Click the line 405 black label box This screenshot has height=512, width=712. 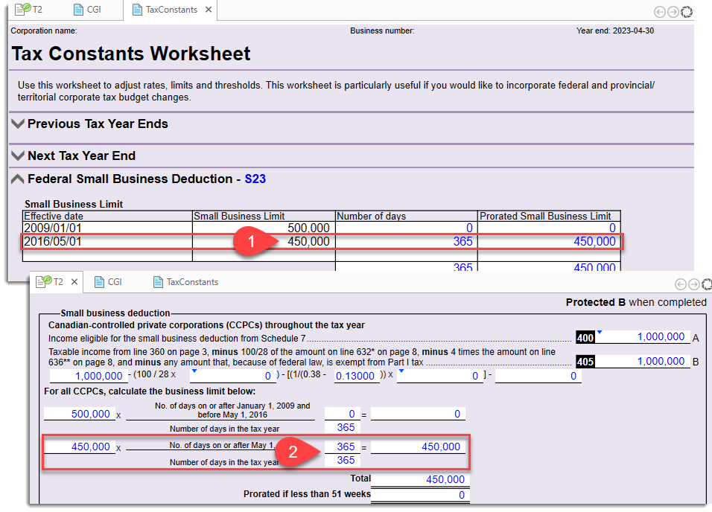tap(585, 362)
